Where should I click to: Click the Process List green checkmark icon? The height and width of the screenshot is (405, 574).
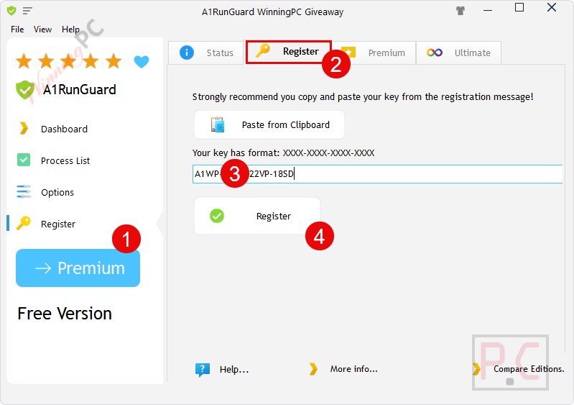point(24,160)
